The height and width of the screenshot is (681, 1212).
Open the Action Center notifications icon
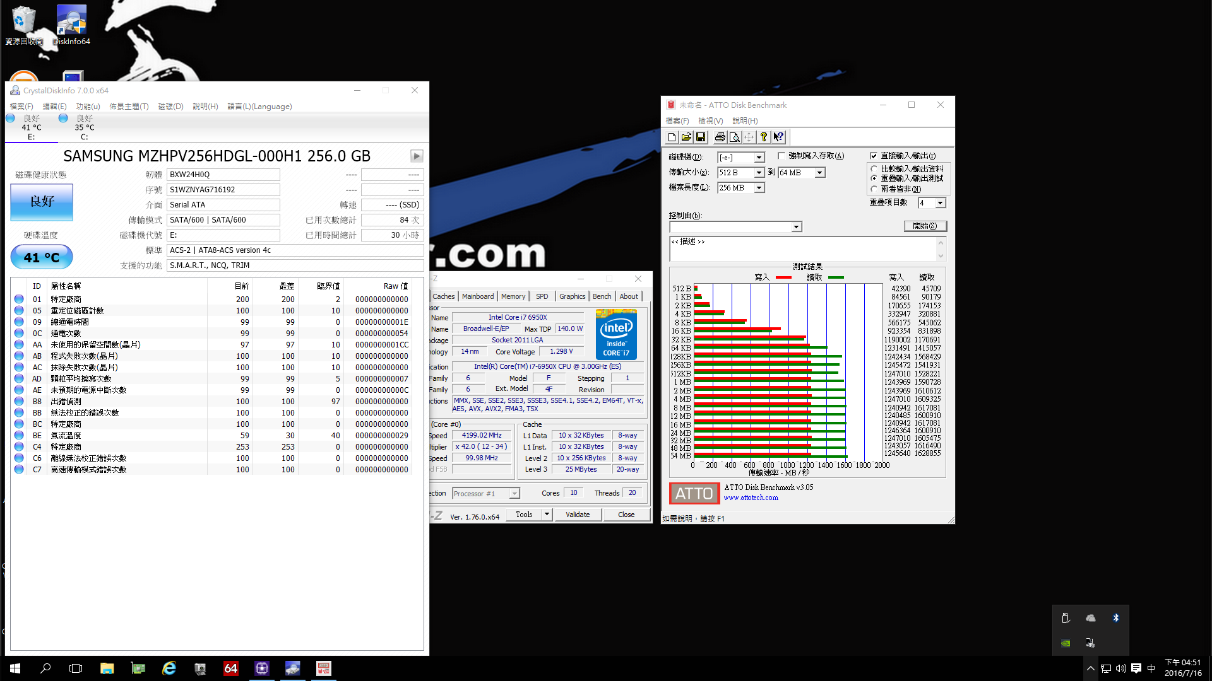pyautogui.click(x=1136, y=668)
